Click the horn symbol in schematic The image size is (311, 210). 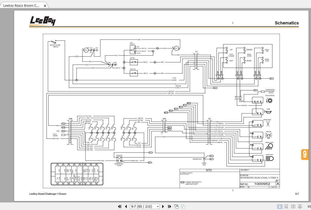268,112
